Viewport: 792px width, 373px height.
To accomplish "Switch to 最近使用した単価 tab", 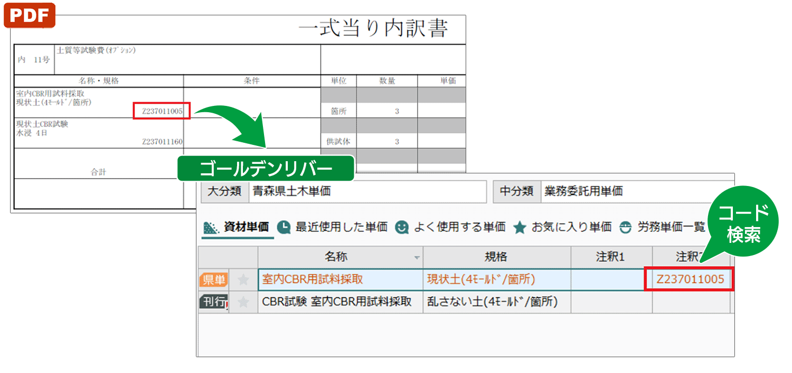I will [x=333, y=227].
